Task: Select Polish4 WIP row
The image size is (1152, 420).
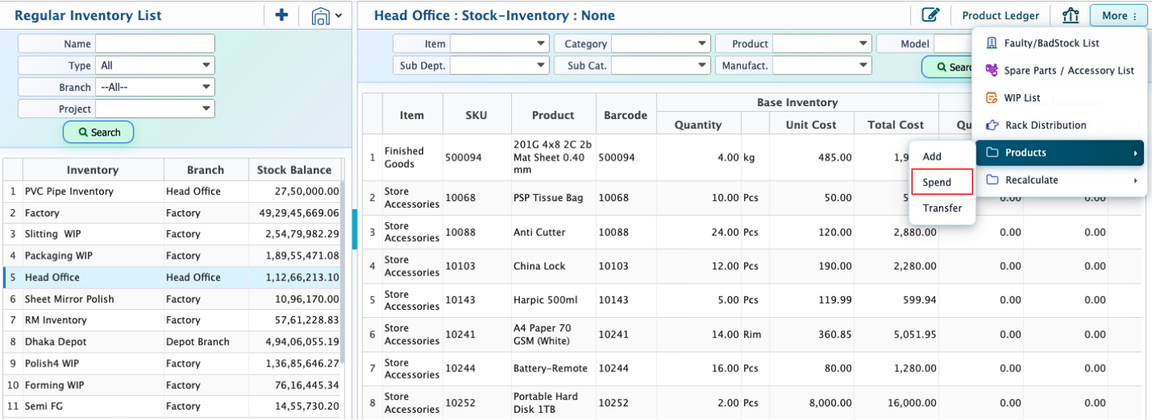Action: [x=172, y=363]
